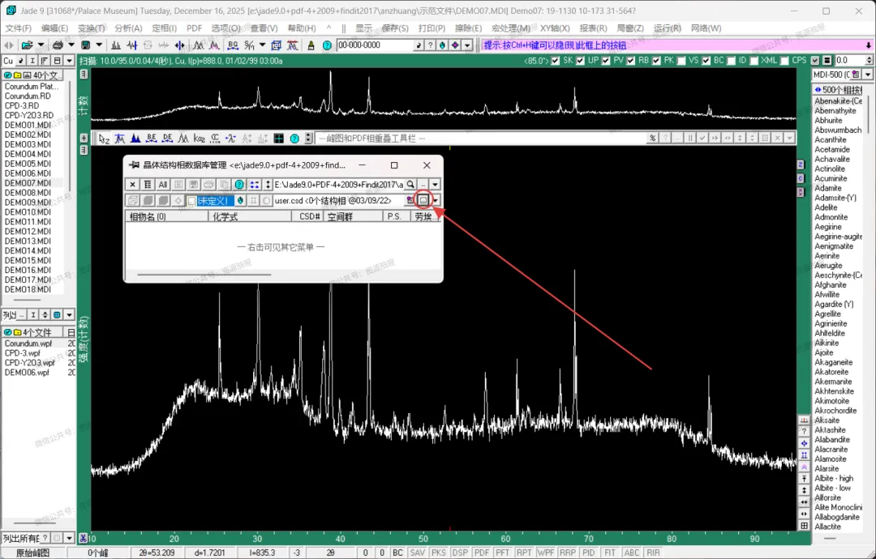This screenshot has height=559, width=876.
Task: Open the 帮助(H) menu
Action: pyautogui.click(x=302, y=28)
